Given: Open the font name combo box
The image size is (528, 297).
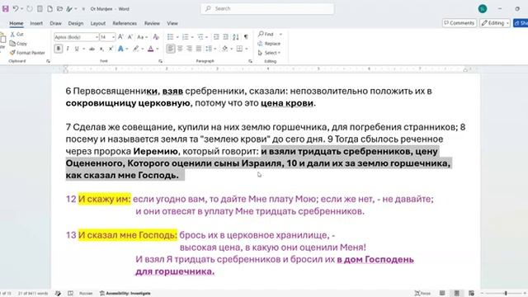Looking at the screenshot, I should point(76,36).
